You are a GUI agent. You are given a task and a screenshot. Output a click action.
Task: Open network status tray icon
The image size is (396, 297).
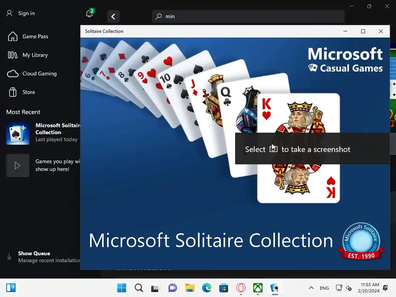339,288
